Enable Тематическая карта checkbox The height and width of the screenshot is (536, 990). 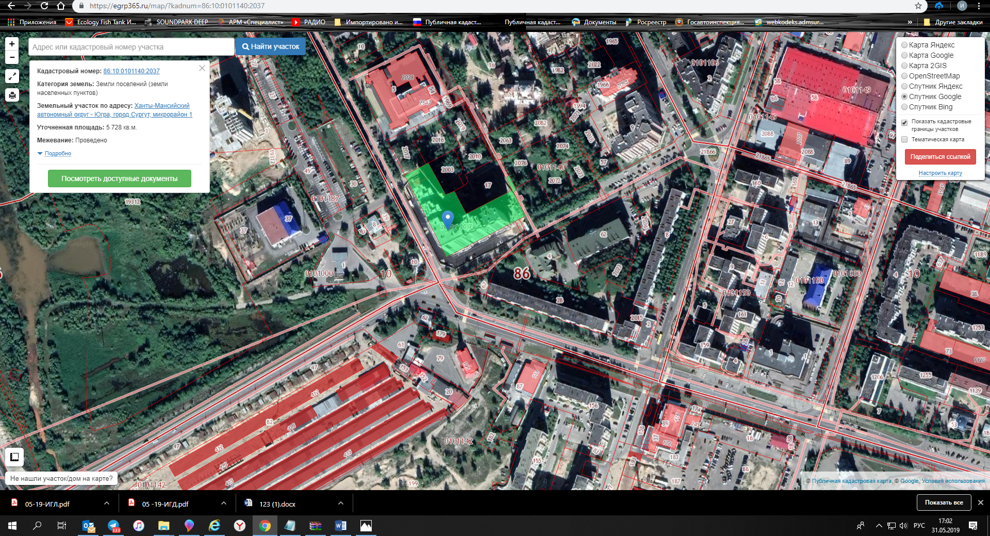tap(904, 139)
